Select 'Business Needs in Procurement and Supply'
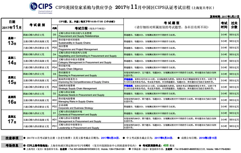Screen dimensions: 241x153 (x=81, y=95)
